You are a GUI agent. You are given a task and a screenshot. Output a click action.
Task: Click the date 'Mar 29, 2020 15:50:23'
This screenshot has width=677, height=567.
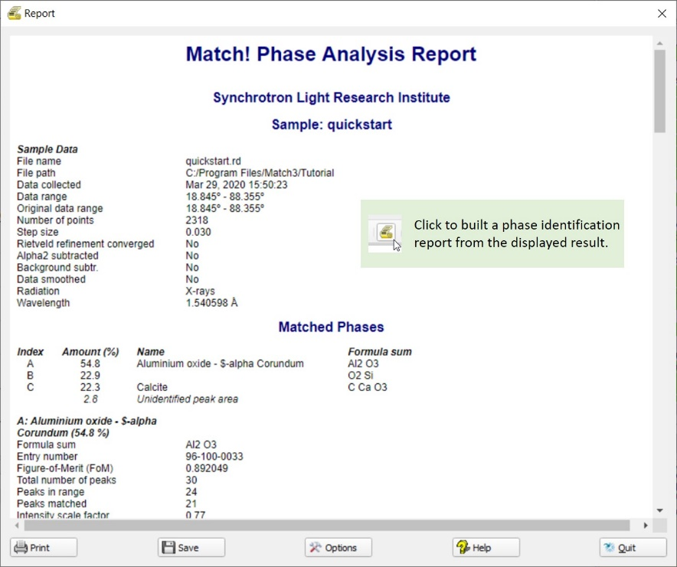[237, 184]
